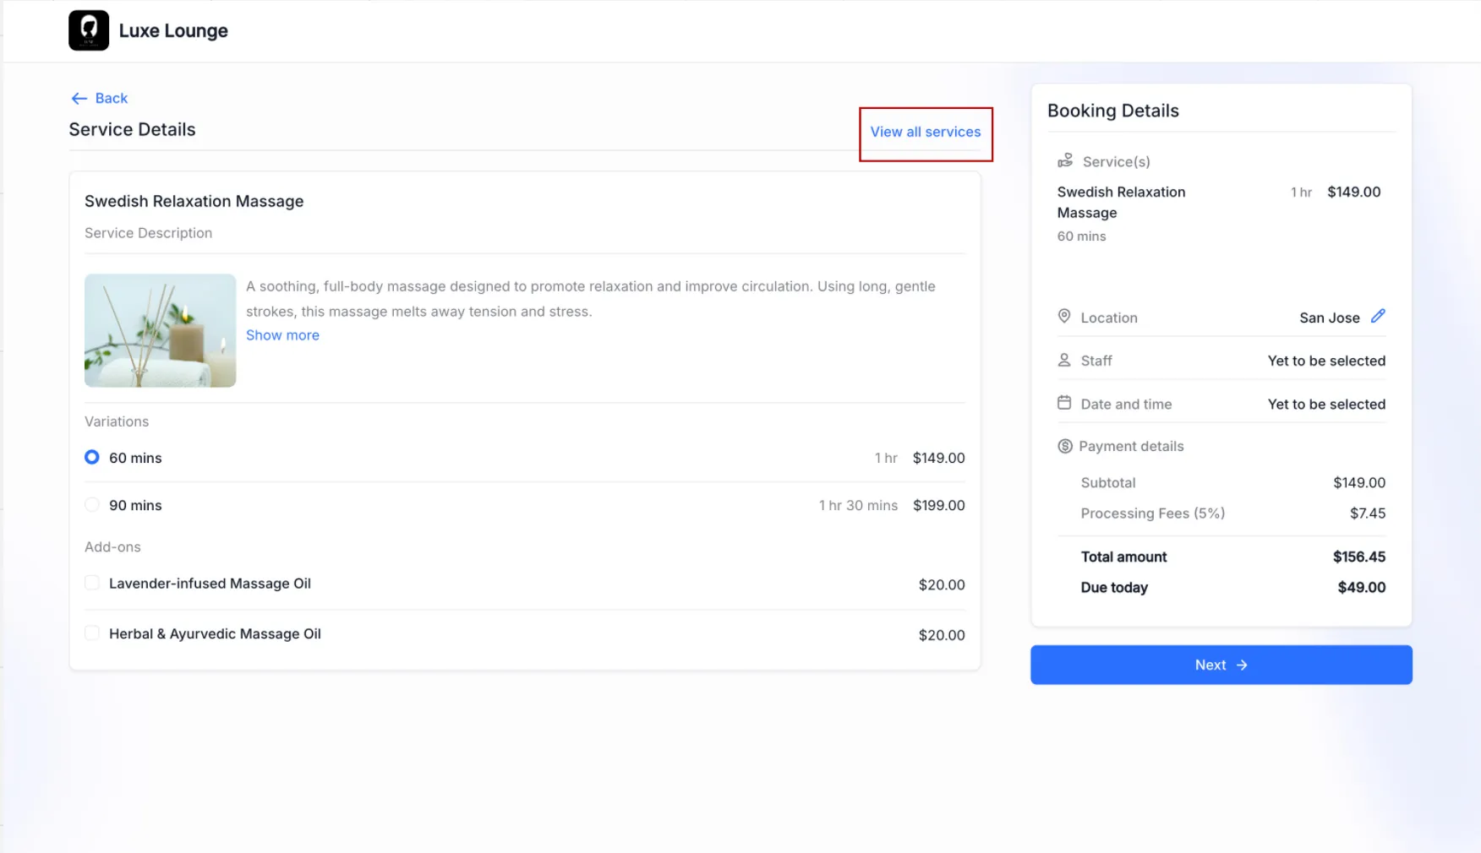The height and width of the screenshot is (853, 1481).
Task: Click the Luxe Lounge logo
Action: pos(88,30)
